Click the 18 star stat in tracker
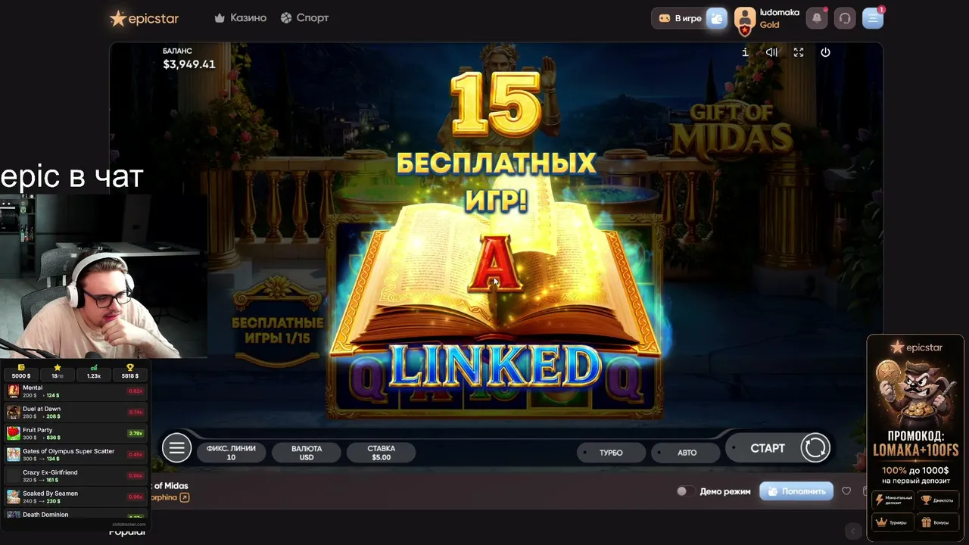Screen dimensions: 969x545 tap(57, 372)
